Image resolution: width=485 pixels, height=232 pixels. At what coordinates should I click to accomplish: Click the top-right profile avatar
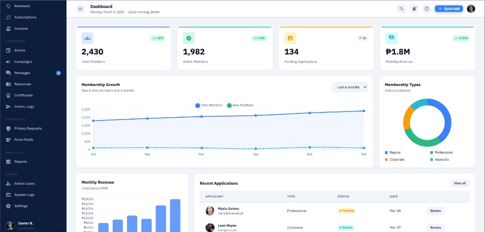(471, 9)
